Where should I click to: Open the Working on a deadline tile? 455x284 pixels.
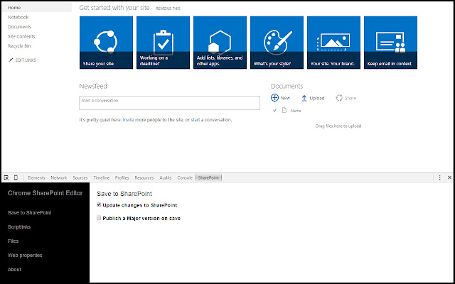pos(163,43)
